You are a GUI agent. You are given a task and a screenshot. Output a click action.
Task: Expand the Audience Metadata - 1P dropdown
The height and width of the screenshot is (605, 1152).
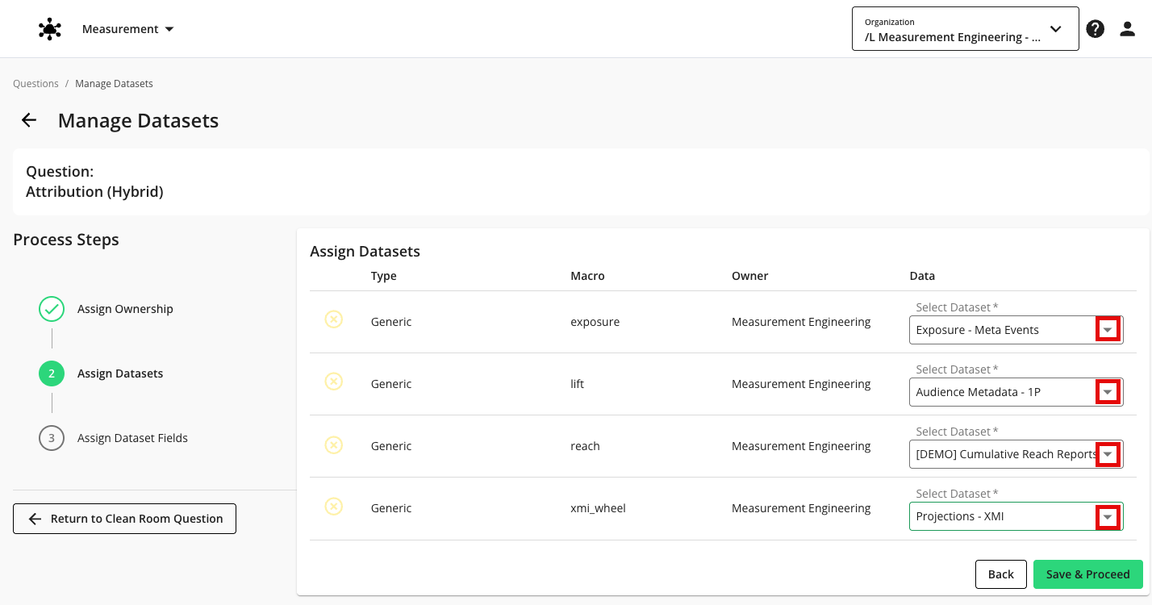click(1108, 392)
